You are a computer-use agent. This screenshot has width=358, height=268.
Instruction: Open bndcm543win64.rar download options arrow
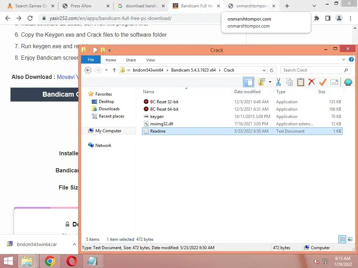74,244
